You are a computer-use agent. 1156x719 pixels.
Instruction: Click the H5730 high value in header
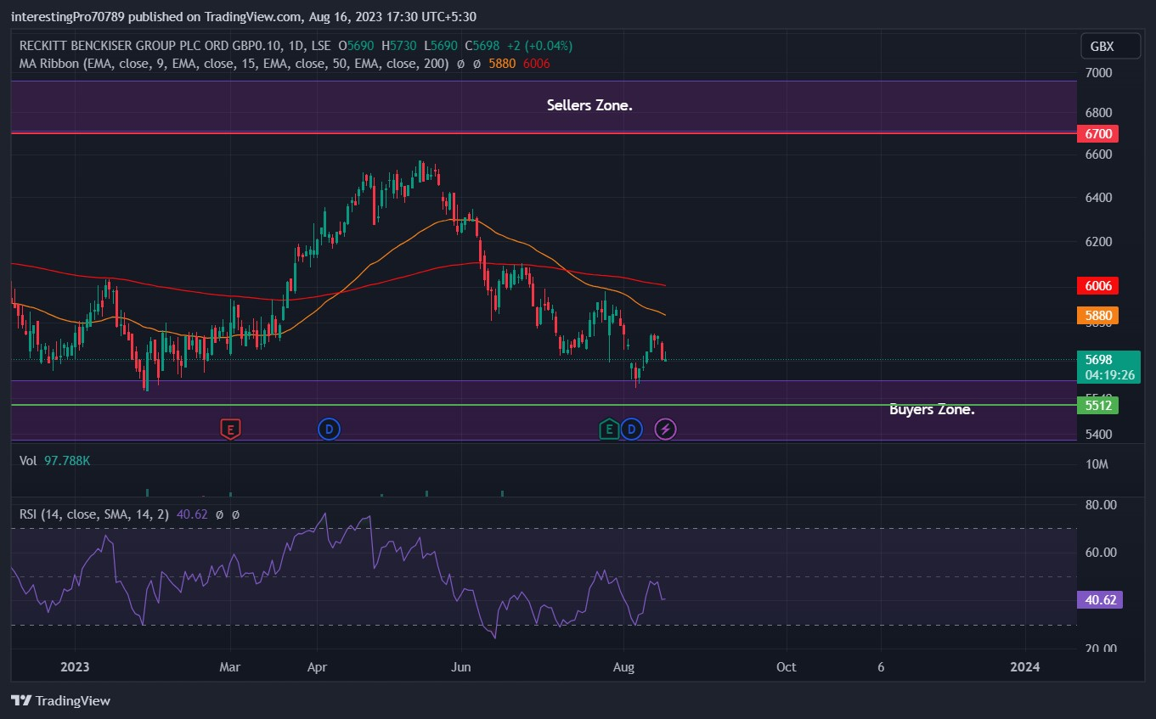(x=399, y=46)
